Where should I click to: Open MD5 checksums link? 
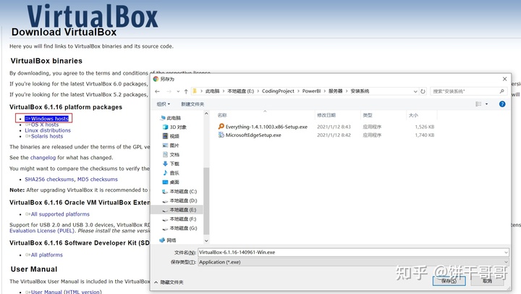click(x=98, y=180)
